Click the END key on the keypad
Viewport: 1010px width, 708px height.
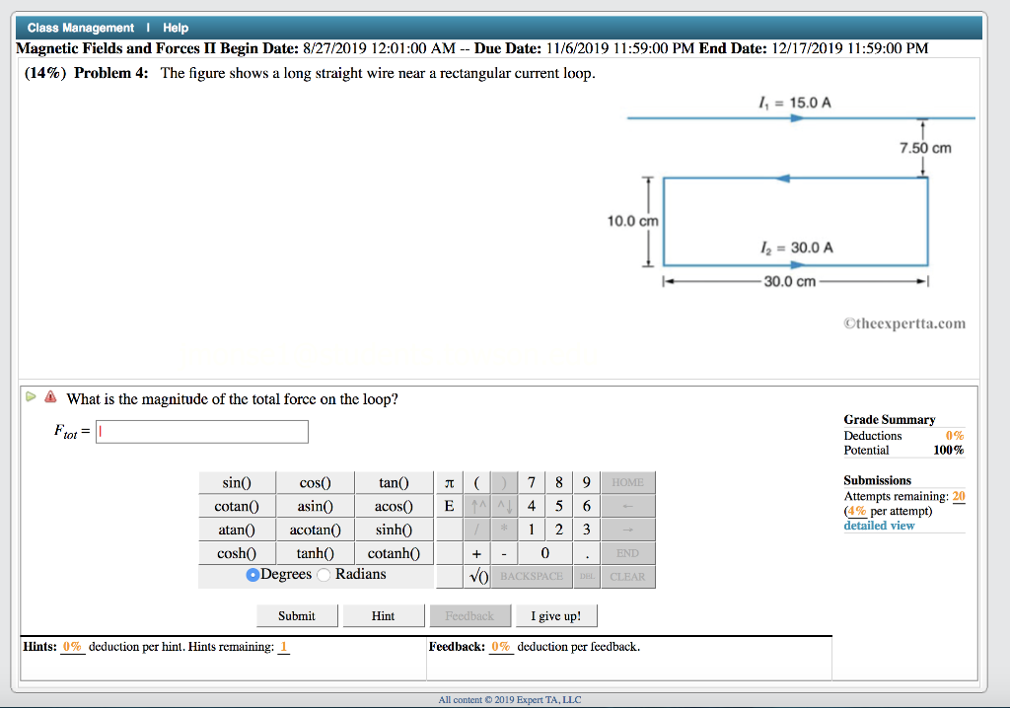[628, 553]
